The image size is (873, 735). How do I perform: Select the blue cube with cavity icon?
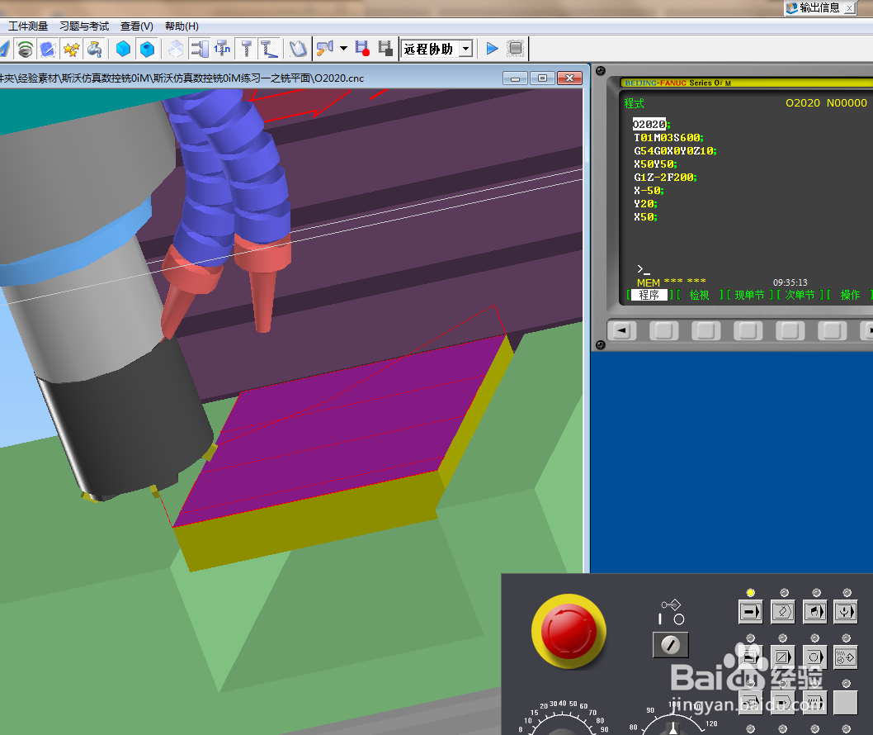(x=147, y=49)
